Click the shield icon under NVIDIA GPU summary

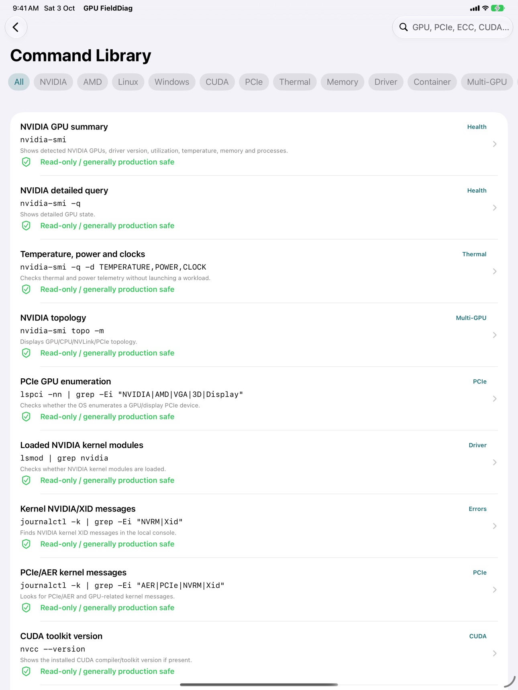(x=26, y=162)
